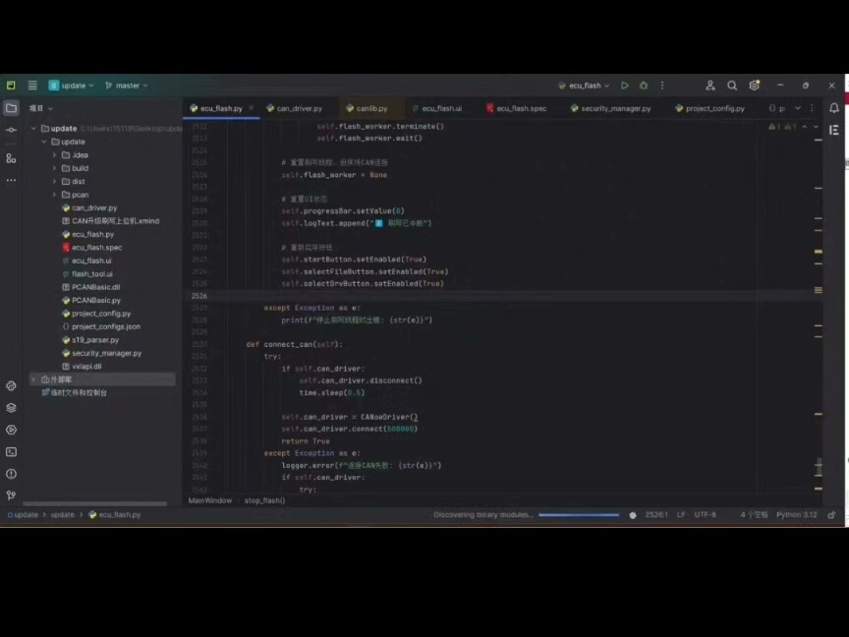Open the Commit tool window
Viewport: 849px width, 637px height.
(x=11, y=130)
